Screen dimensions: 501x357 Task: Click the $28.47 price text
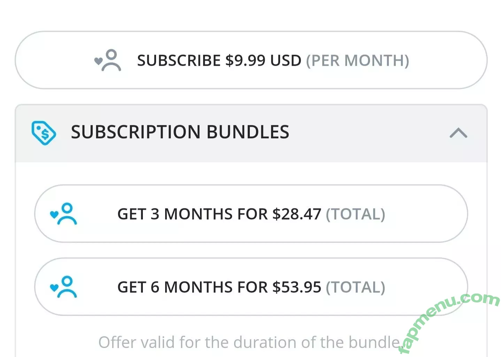(x=296, y=214)
